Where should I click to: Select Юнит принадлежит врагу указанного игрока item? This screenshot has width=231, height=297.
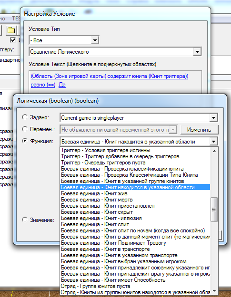tap(135, 274)
